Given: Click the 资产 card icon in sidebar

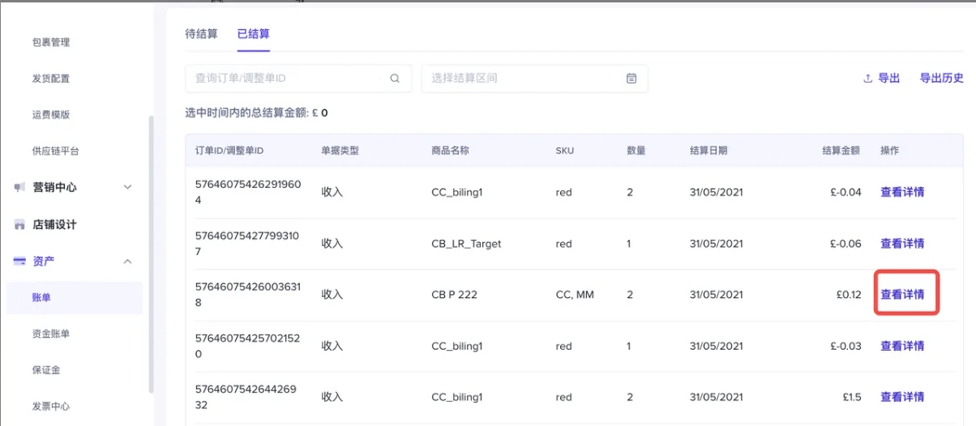Looking at the screenshot, I should coord(19,261).
